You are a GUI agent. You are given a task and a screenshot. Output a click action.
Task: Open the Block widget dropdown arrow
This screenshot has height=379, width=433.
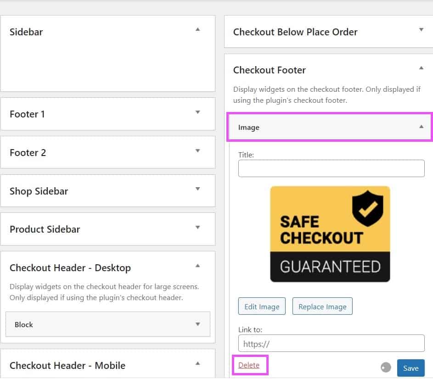click(x=197, y=324)
